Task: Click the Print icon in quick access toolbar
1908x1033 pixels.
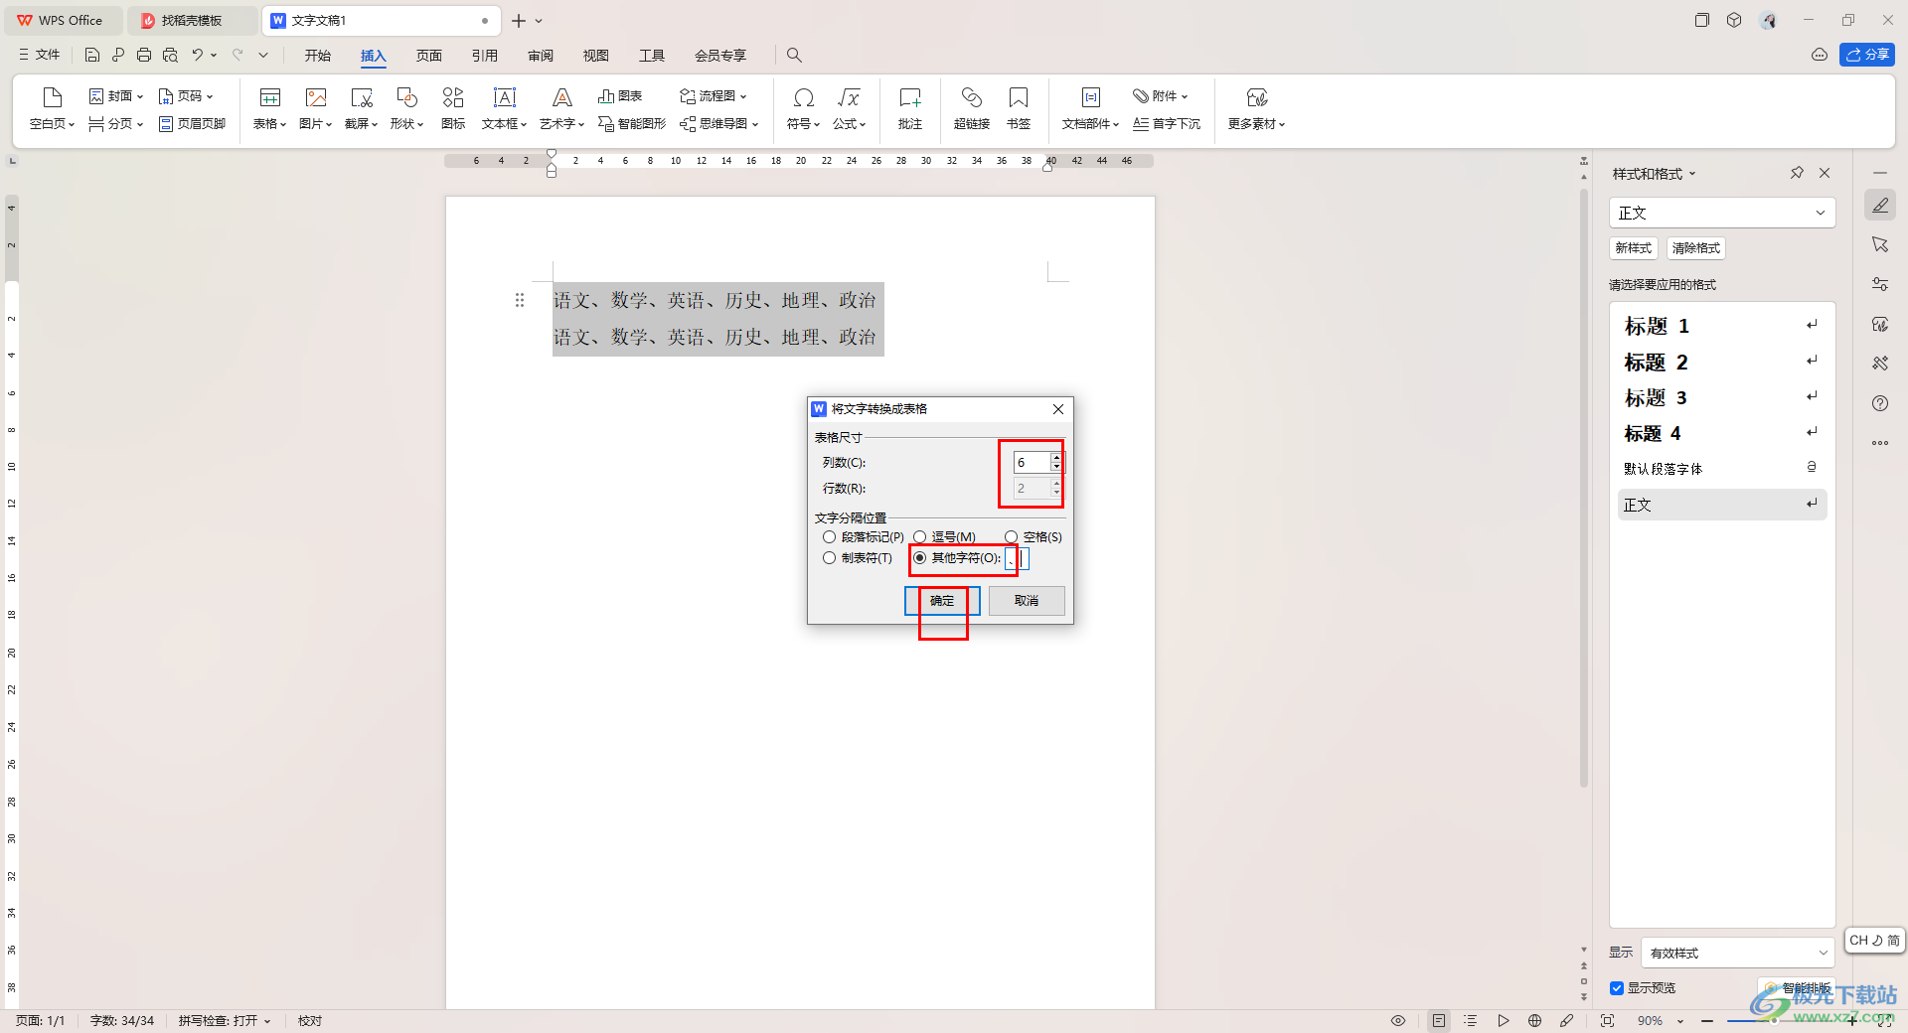Action: pyautogui.click(x=144, y=55)
